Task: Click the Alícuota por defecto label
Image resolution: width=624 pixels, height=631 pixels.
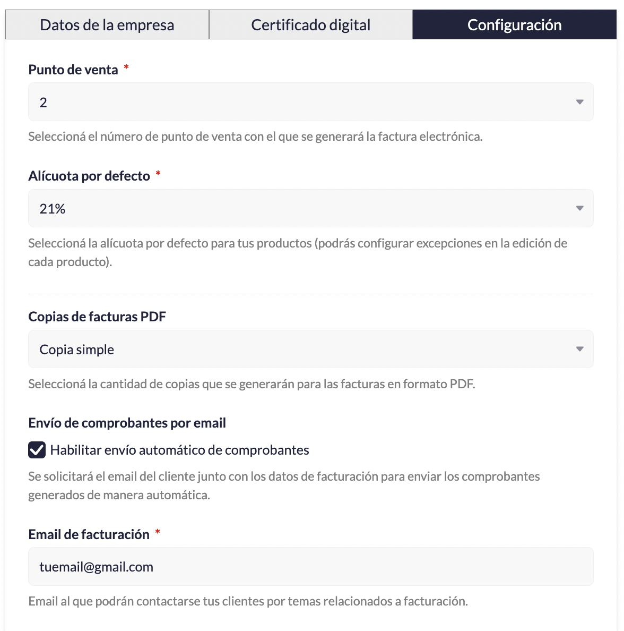Action: (89, 176)
